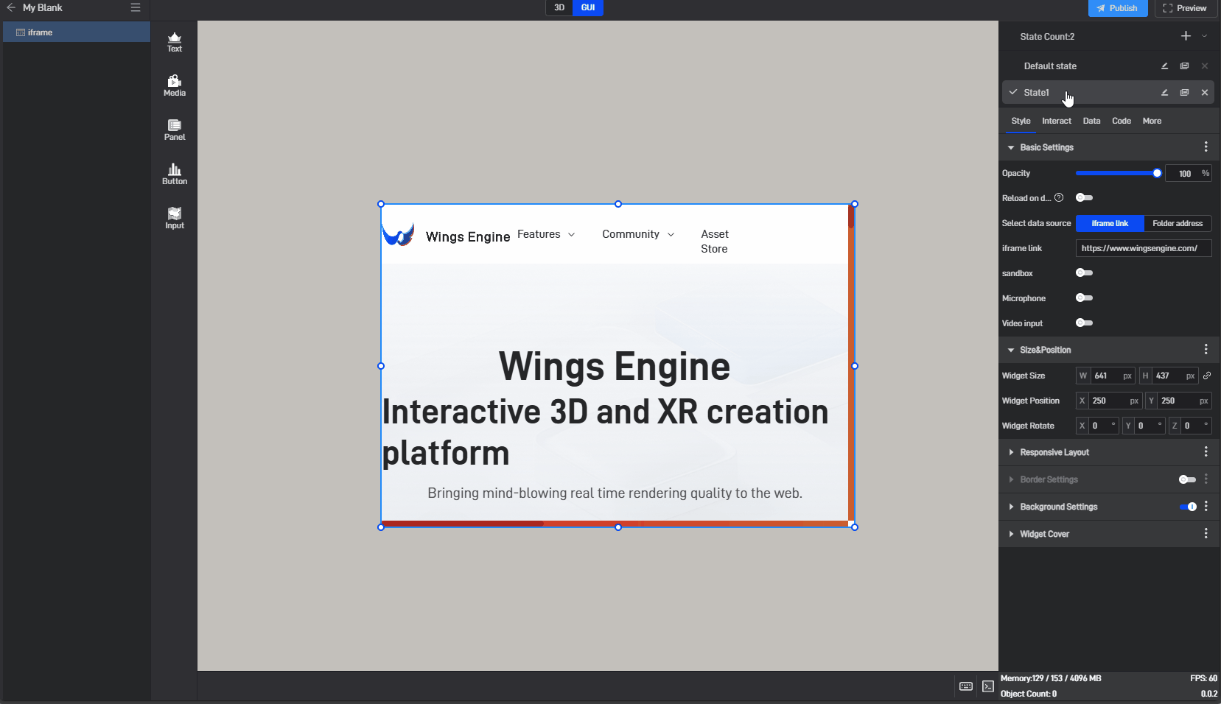Duplicate State1 with its copy icon
Screen dimensions: 1221x704
(x=1185, y=93)
